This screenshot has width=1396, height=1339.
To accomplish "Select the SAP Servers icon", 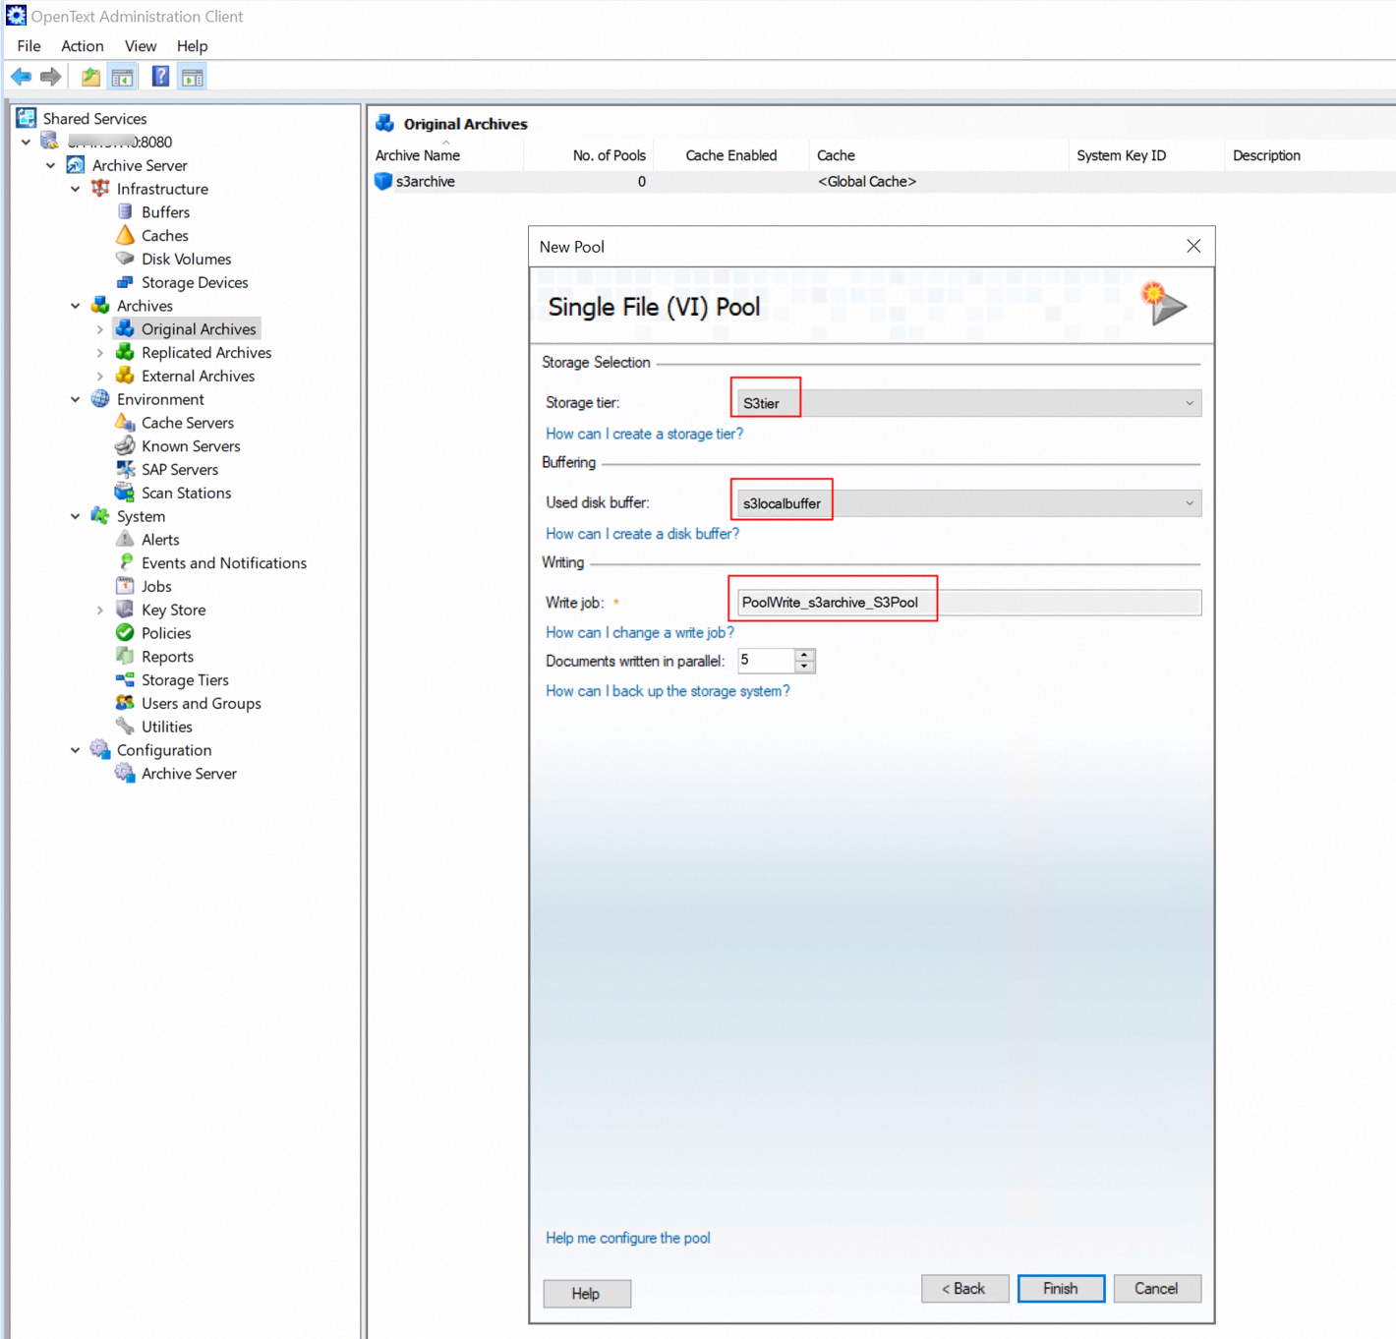I will click(x=125, y=469).
